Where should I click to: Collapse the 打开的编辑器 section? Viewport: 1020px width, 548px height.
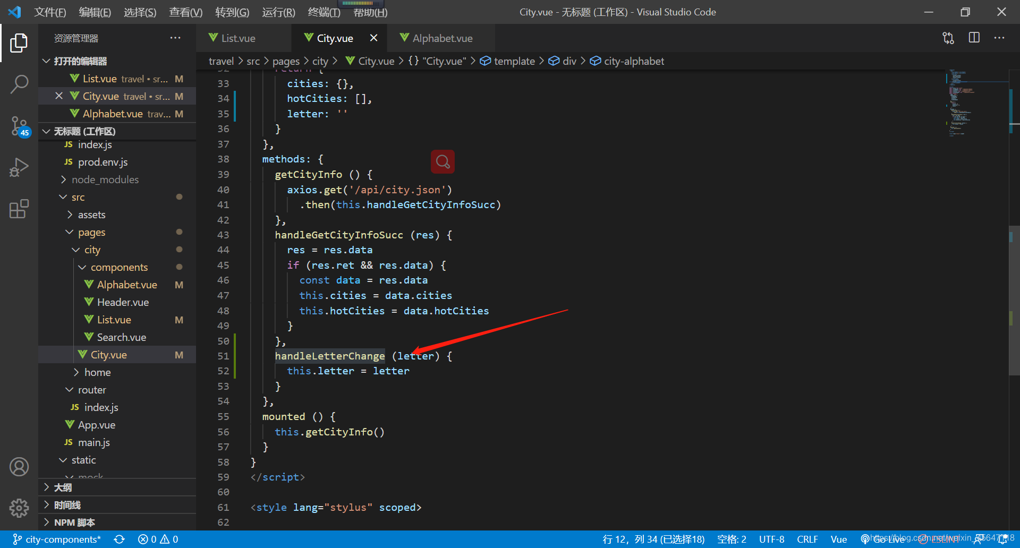[x=117, y=61]
